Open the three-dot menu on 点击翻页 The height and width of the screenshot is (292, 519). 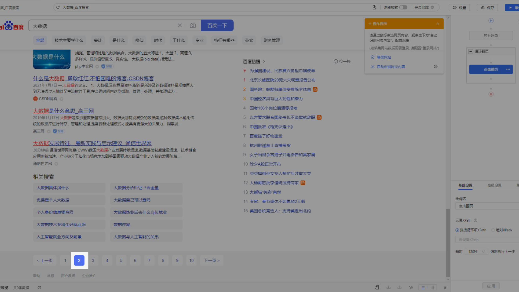point(508,69)
